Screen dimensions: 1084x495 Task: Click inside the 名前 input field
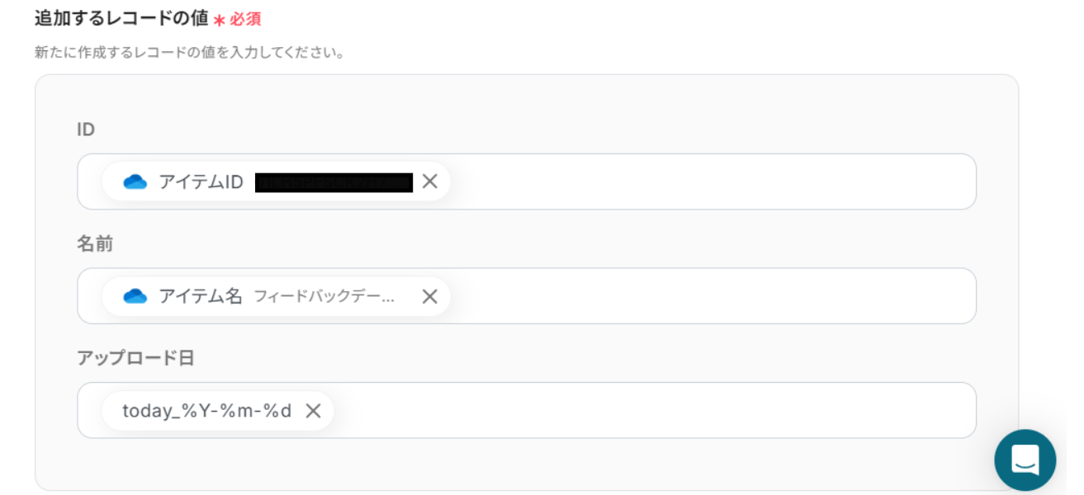[x=660, y=296]
